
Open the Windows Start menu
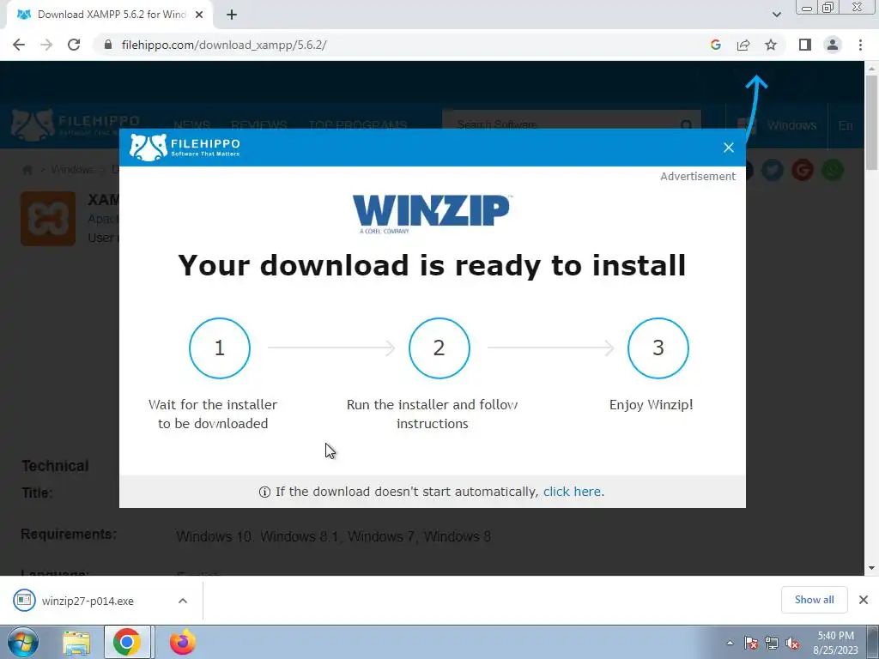(22, 642)
